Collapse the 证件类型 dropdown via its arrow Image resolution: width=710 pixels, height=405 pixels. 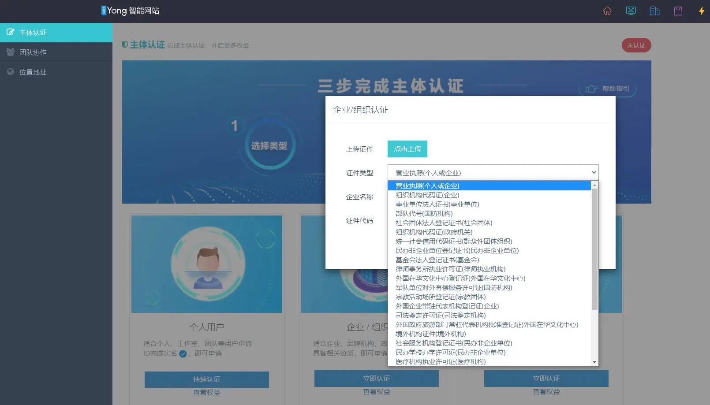(x=594, y=172)
